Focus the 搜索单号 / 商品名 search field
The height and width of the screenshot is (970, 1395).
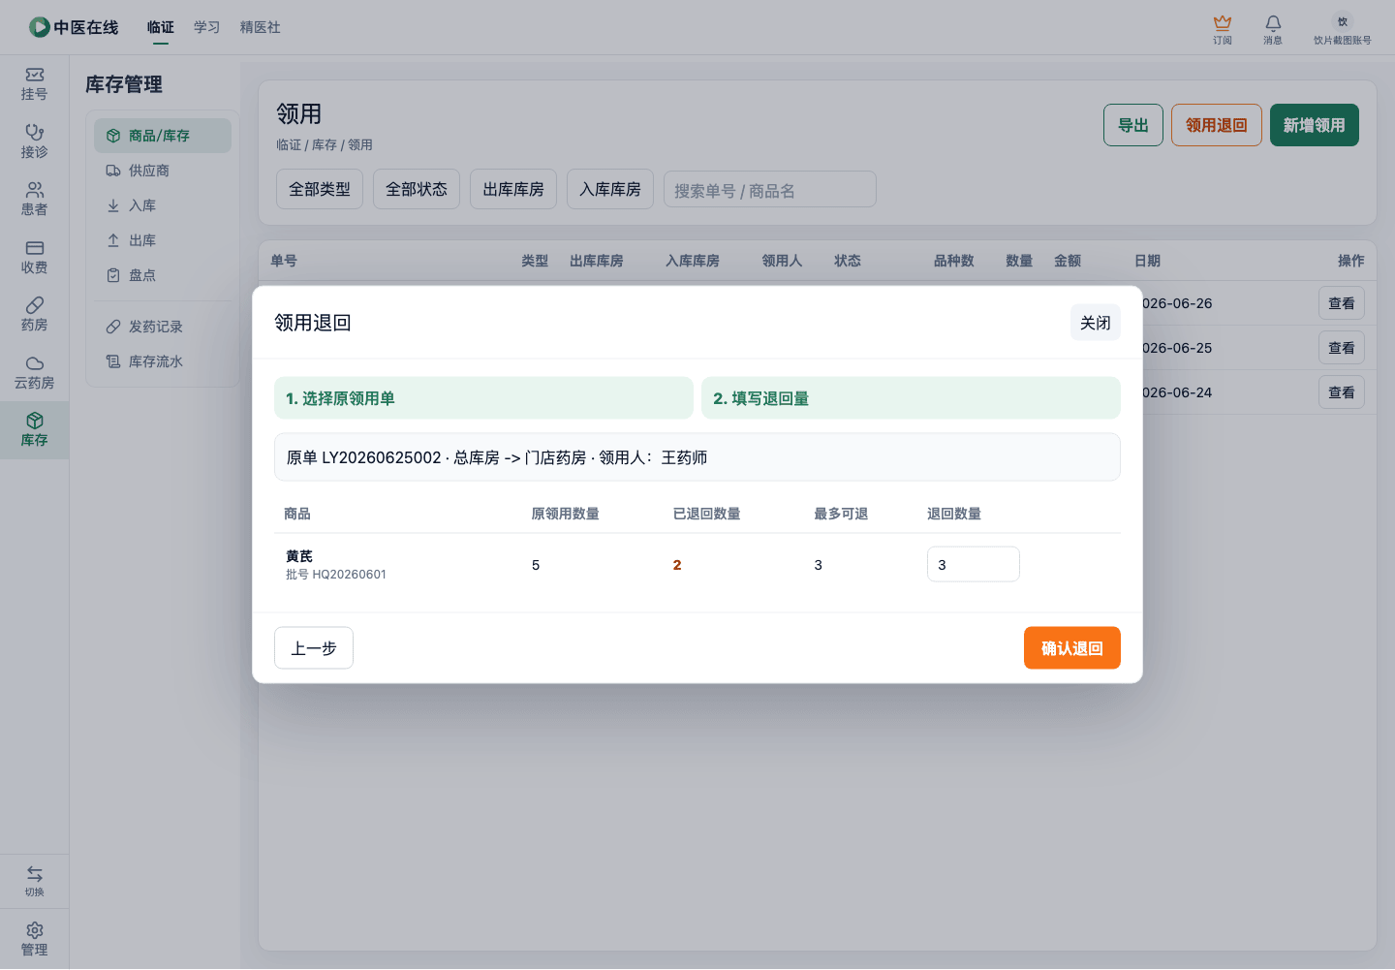(770, 190)
